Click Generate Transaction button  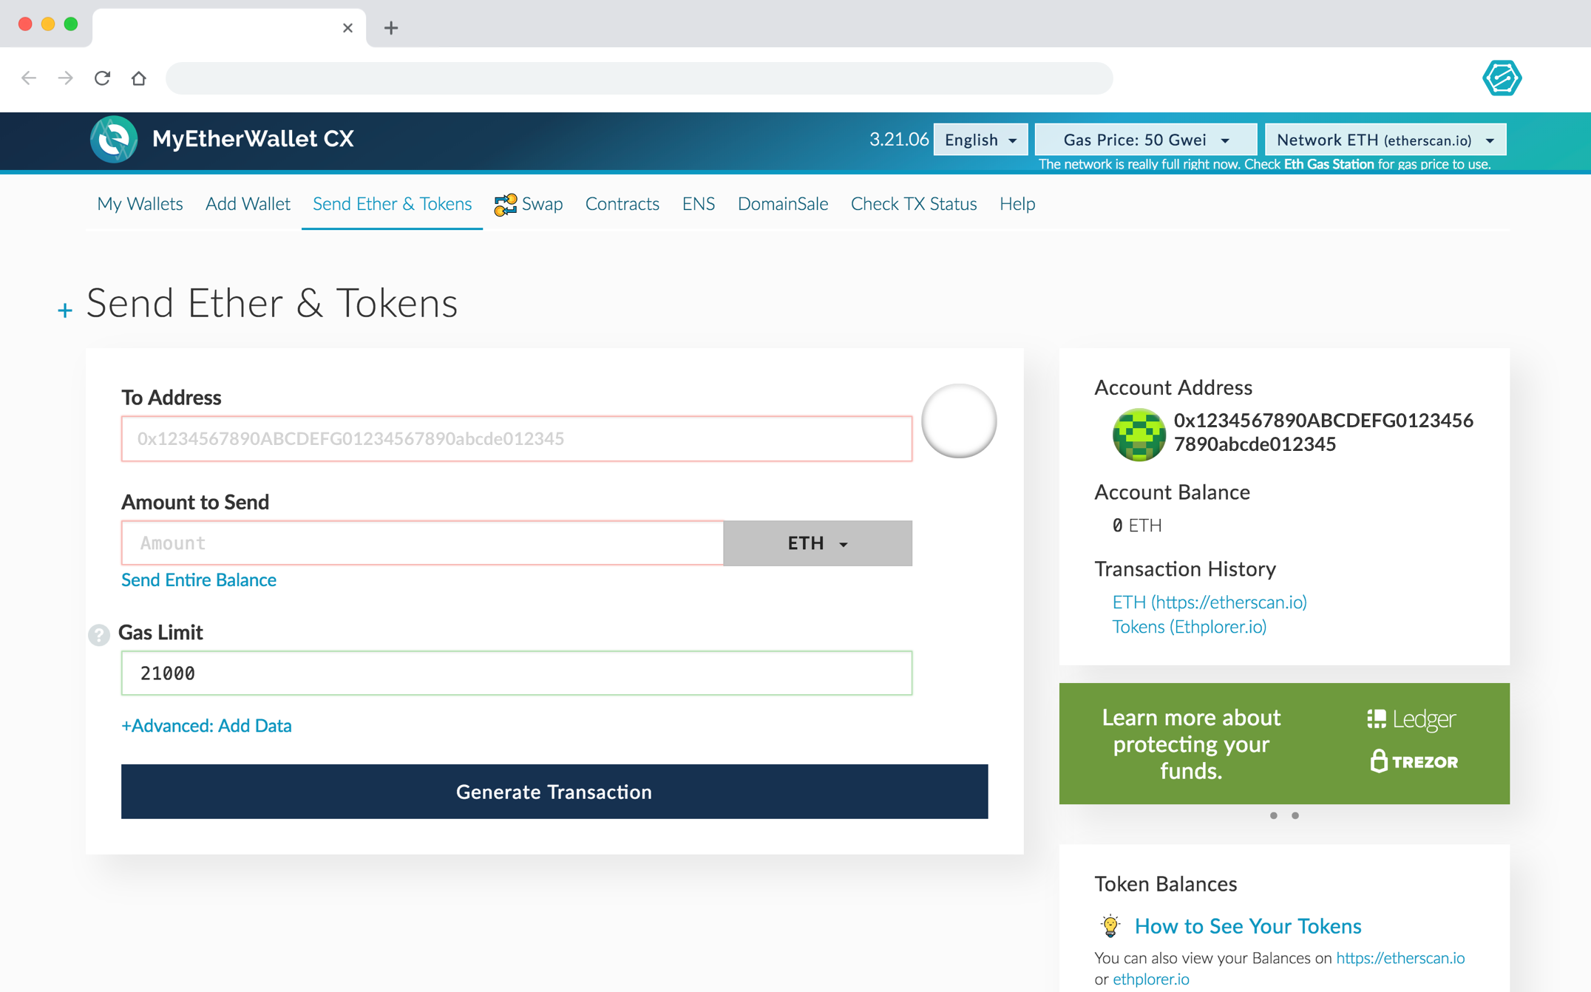[554, 792]
